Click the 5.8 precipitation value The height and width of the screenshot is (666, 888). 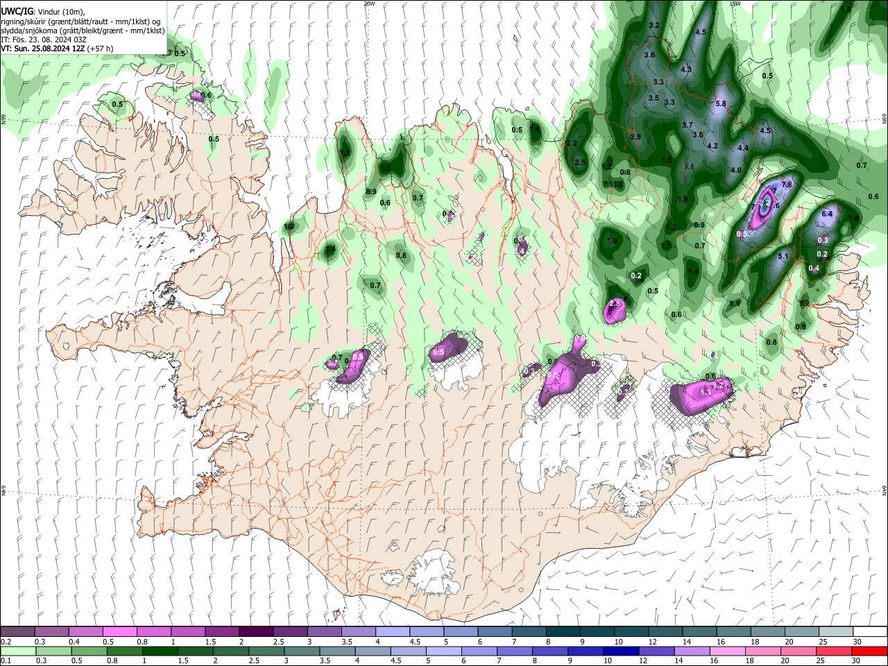pos(720,103)
